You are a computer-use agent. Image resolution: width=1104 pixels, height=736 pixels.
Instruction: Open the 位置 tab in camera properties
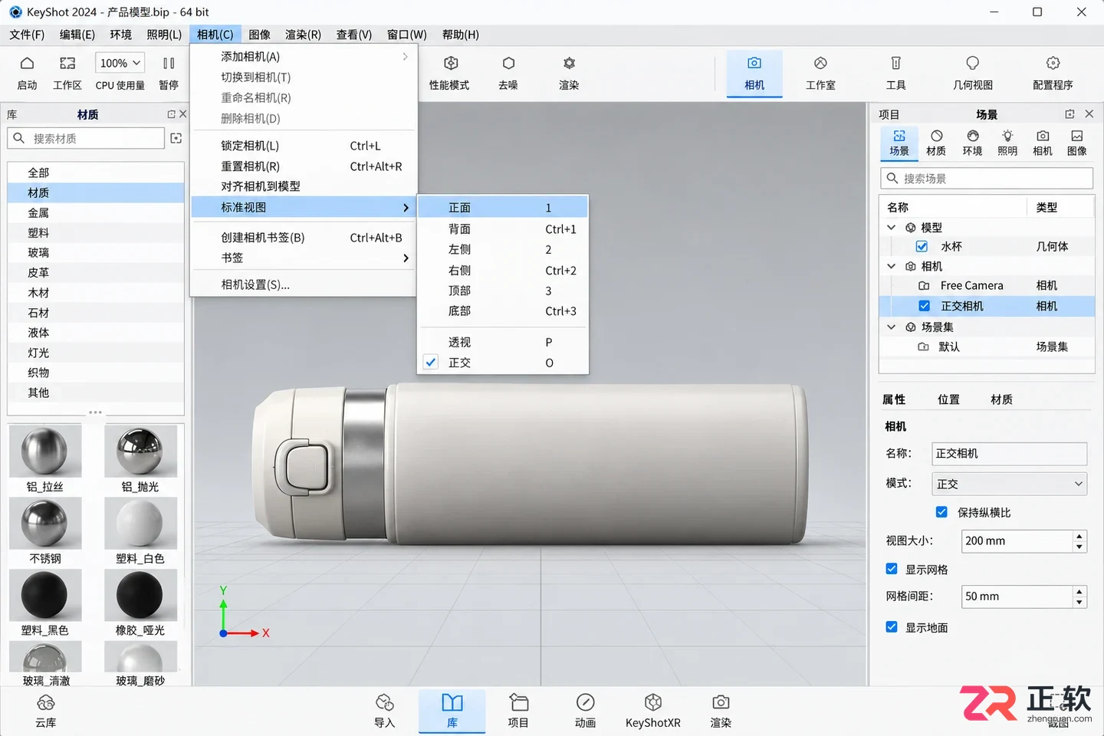948,399
